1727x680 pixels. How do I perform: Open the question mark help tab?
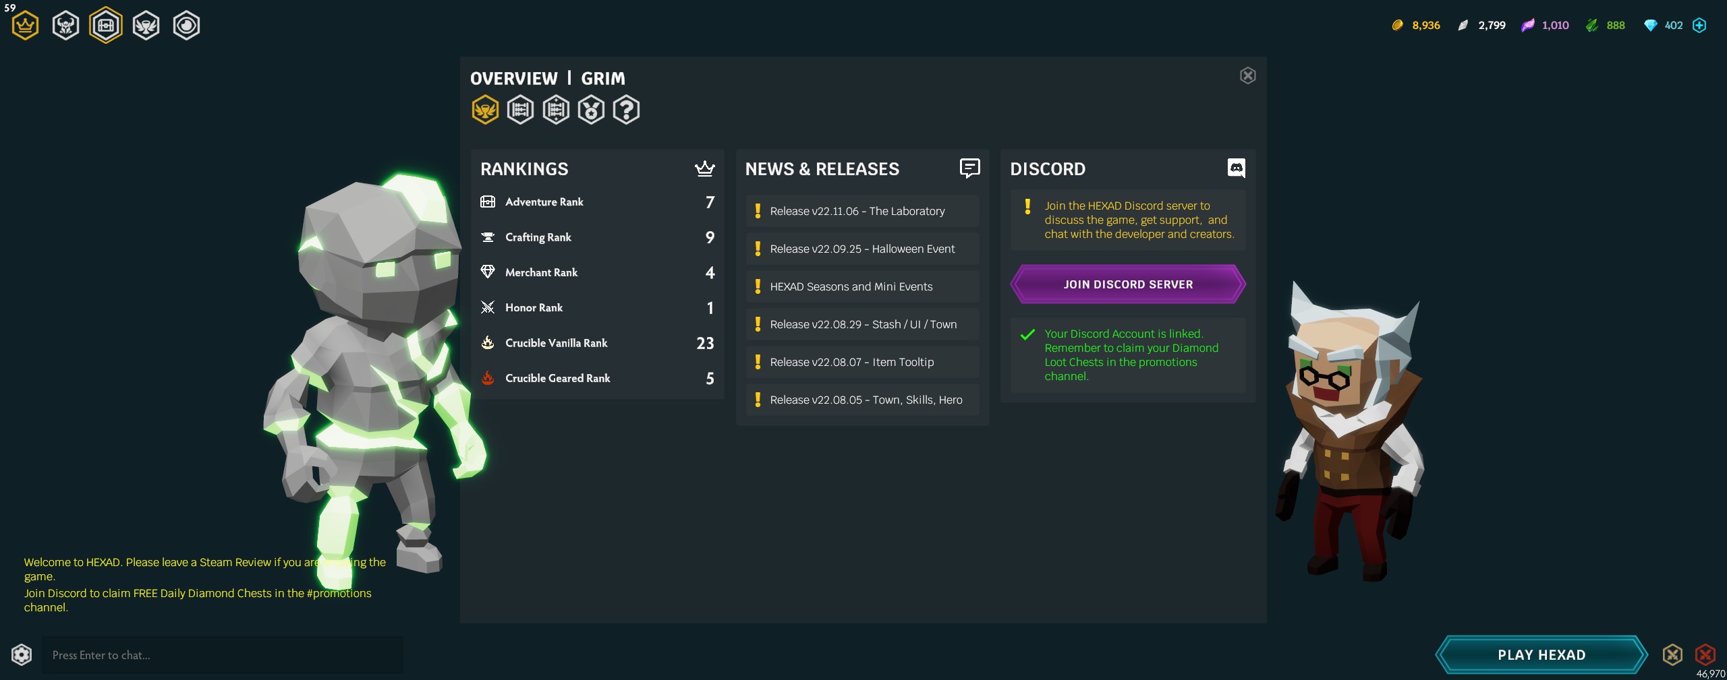tap(626, 110)
